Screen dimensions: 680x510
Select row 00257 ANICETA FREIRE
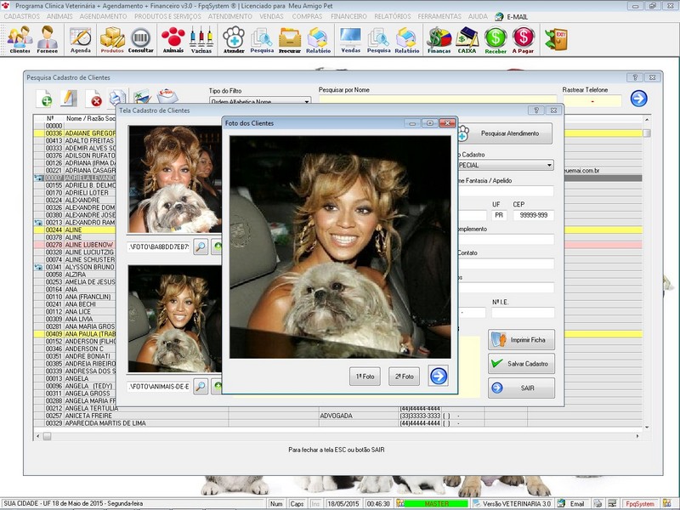[337, 416]
